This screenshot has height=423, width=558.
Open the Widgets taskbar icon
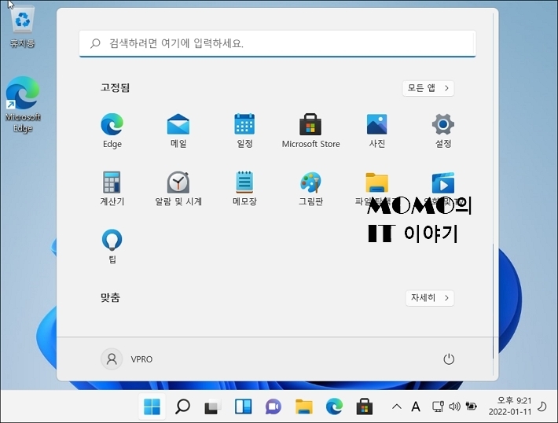(243, 406)
